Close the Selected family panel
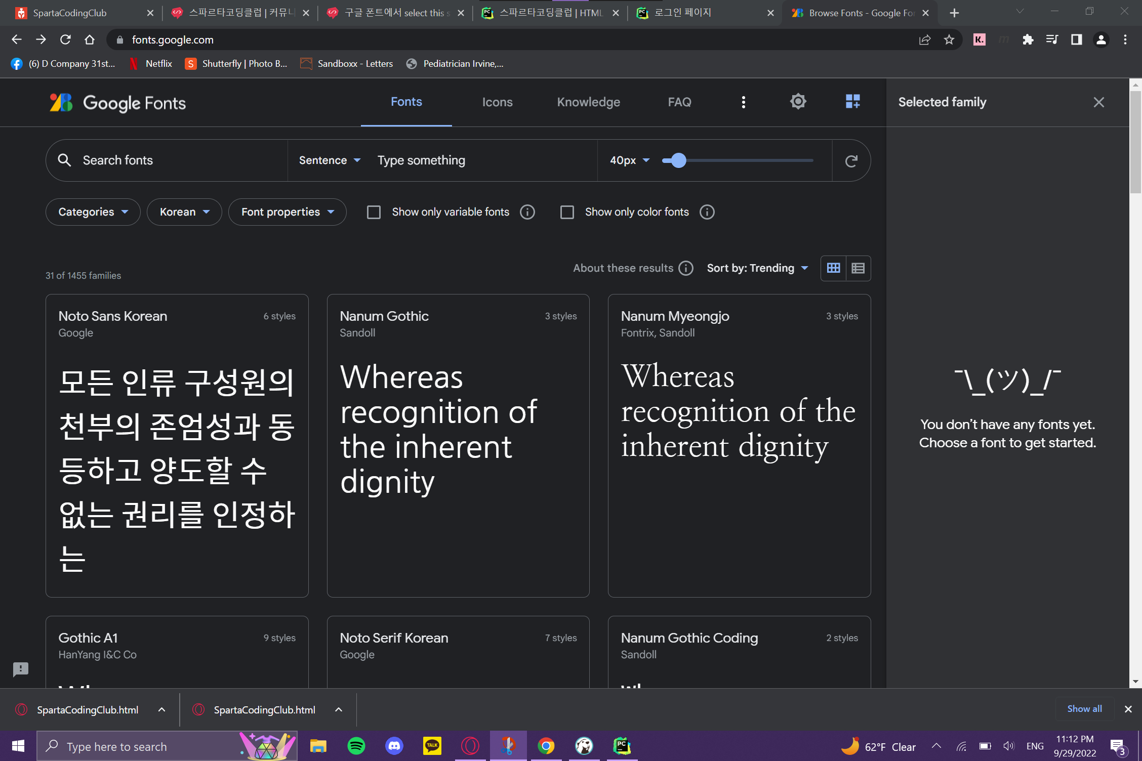This screenshot has width=1142, height=761. (1098, 102)
